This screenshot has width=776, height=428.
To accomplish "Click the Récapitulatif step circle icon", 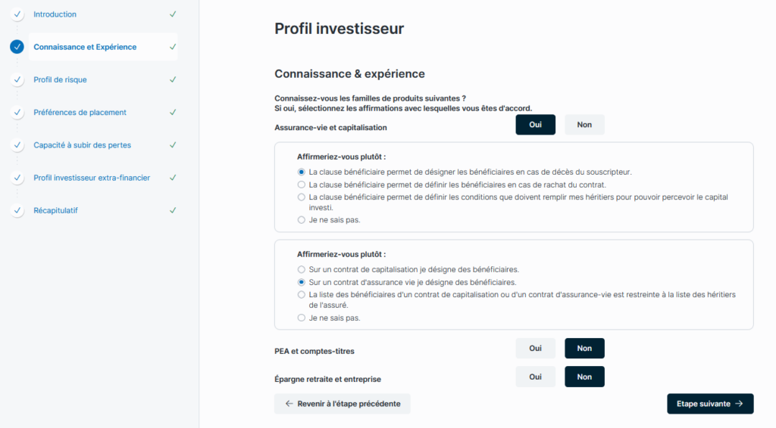I will coord(17,210).
